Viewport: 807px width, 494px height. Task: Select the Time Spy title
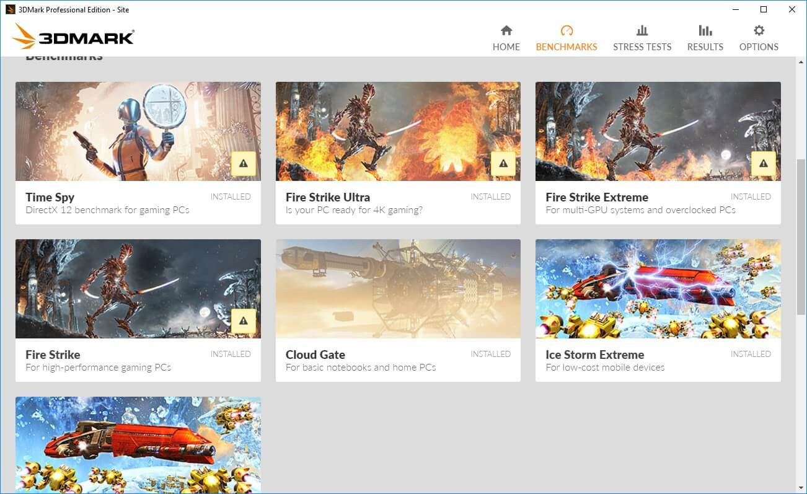point(50,197)
